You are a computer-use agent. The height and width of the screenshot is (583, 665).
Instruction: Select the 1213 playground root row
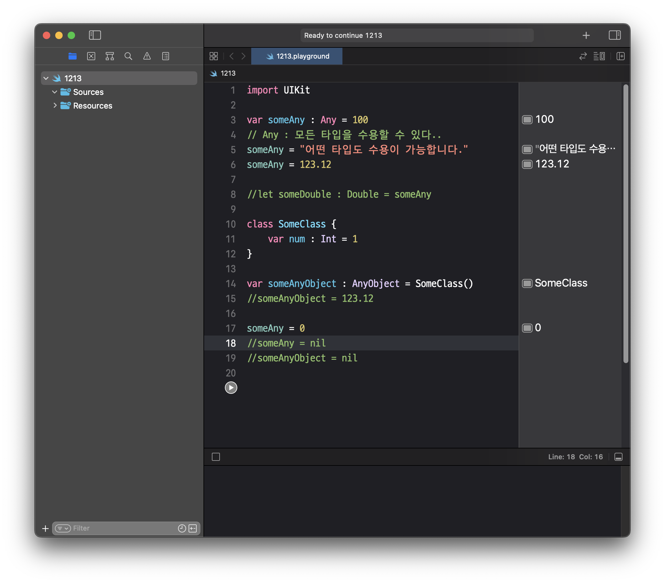click(x=119, y=78)
